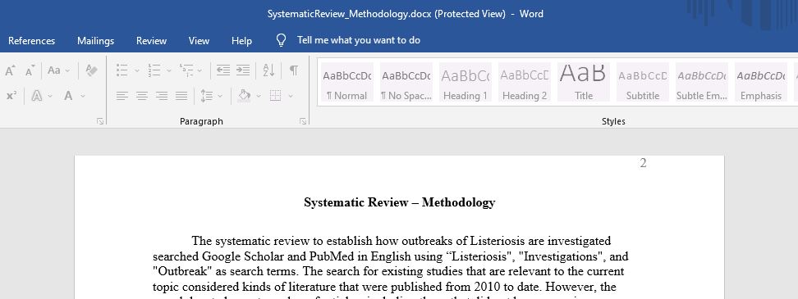
Task: Open Paragraph settings dialog launcher
Action: 303,121
